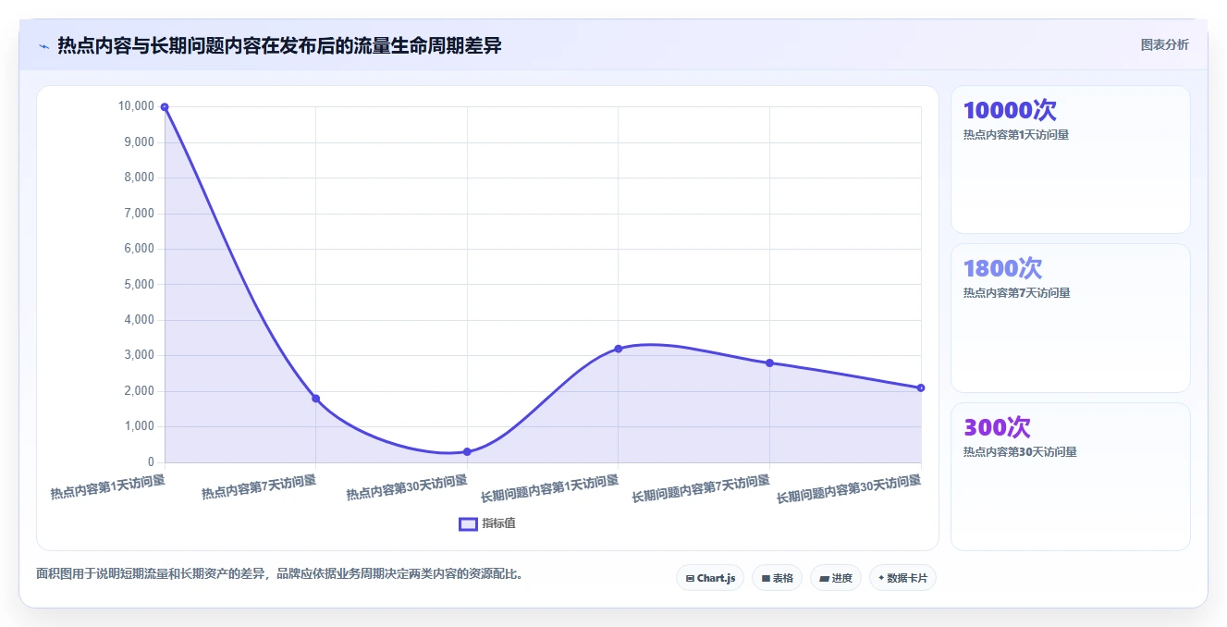Click the x-axis label 长期问题内容第7天访问量
The width and height of the screenshot is (1227, 627).
(701, 487)
